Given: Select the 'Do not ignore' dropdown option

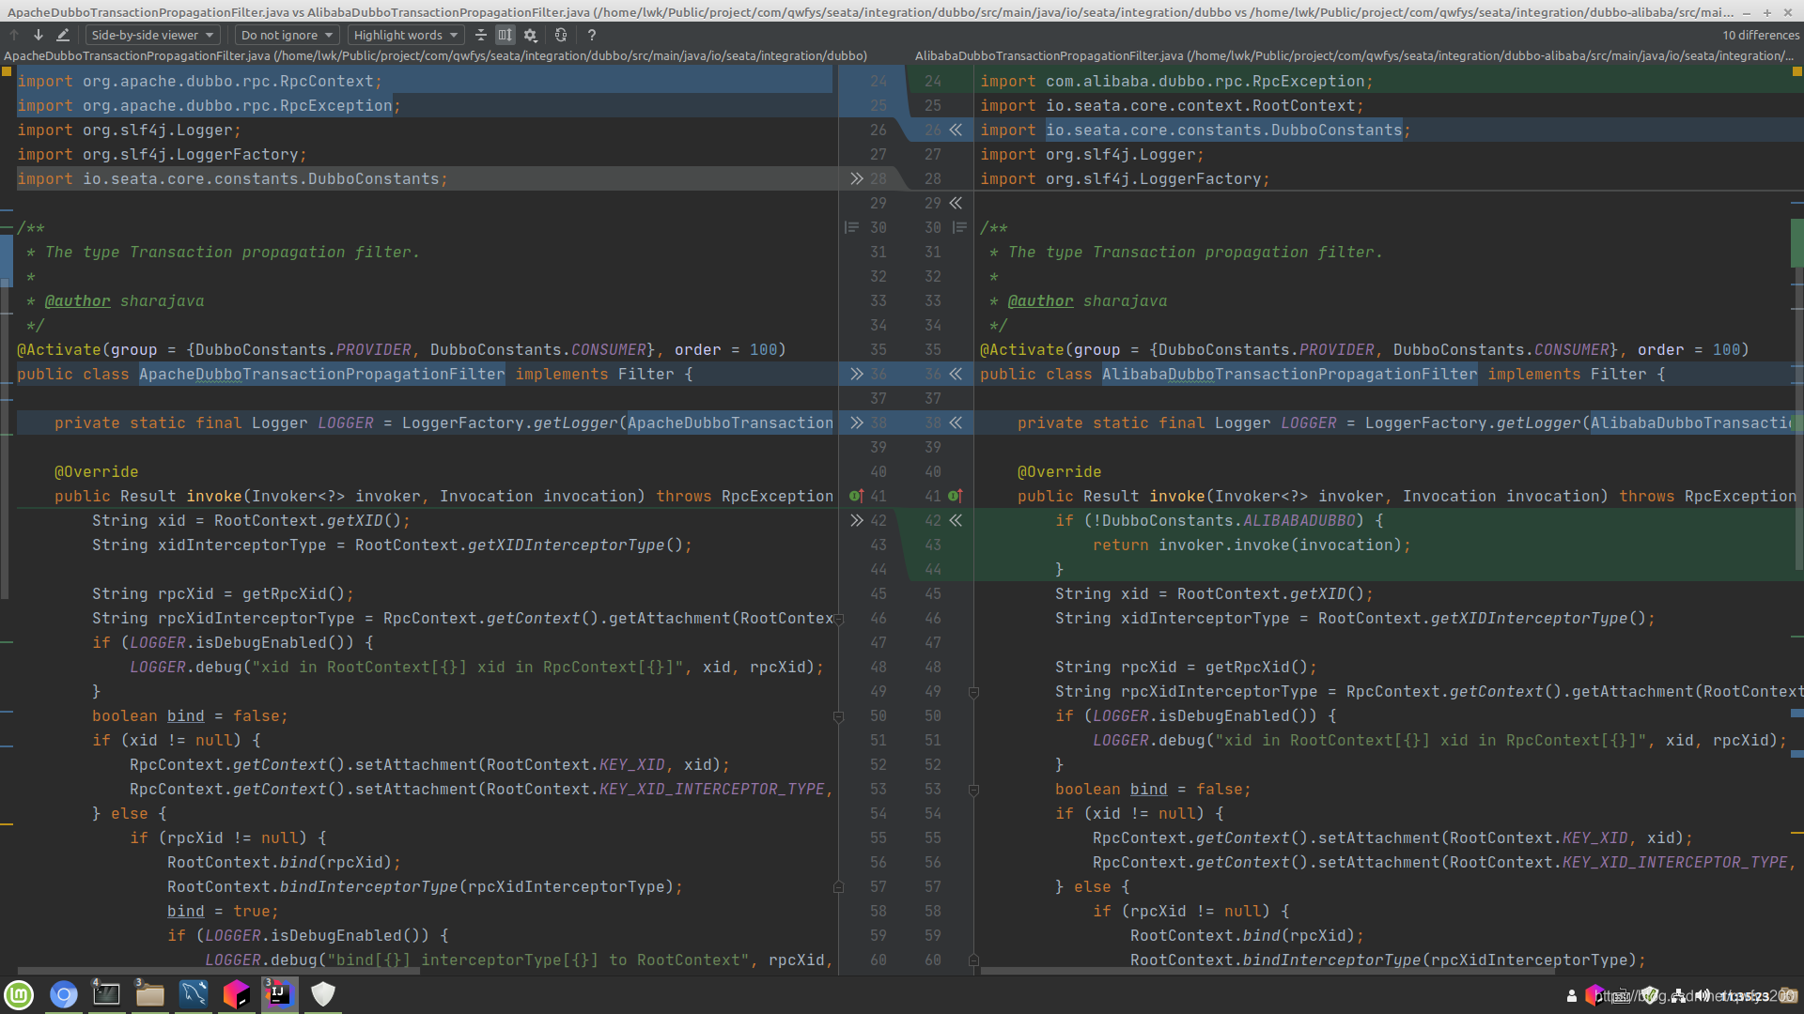Looking at the screenshot, I should [285, 34].
